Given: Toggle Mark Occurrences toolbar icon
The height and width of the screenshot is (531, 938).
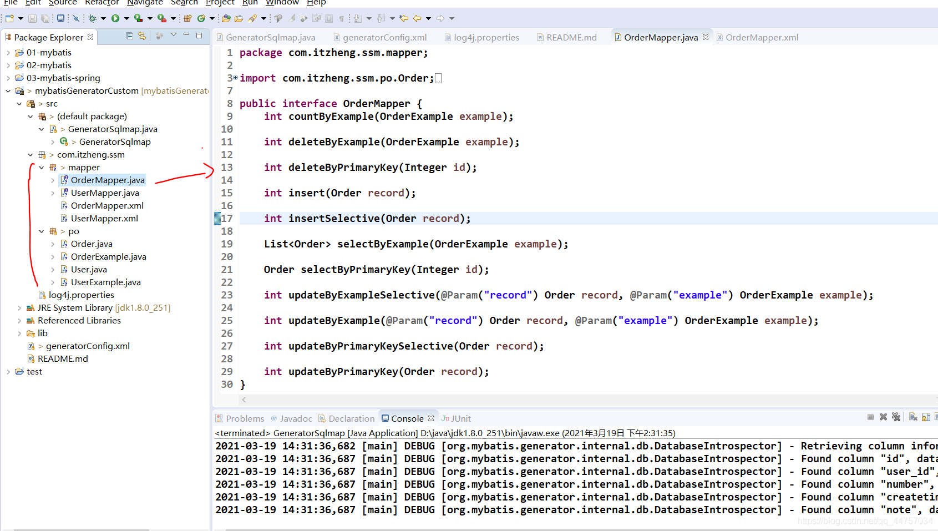Looking at the screenshot, I should (x=292, y=18).
